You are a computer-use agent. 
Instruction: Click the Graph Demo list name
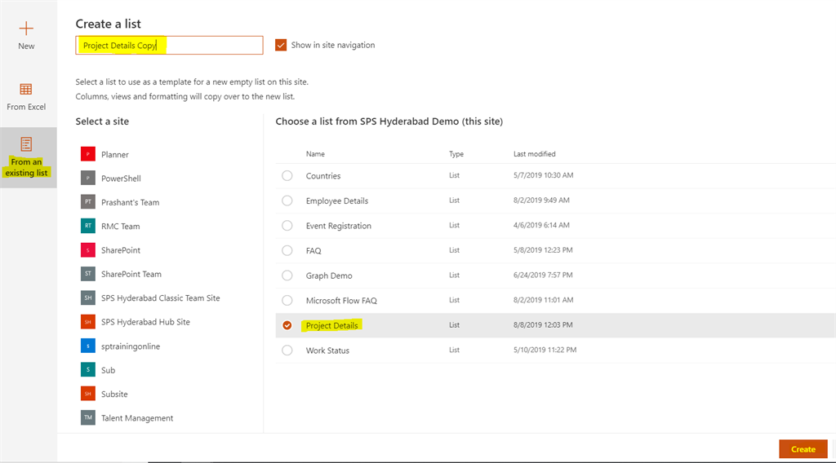[x=329, y=276]
